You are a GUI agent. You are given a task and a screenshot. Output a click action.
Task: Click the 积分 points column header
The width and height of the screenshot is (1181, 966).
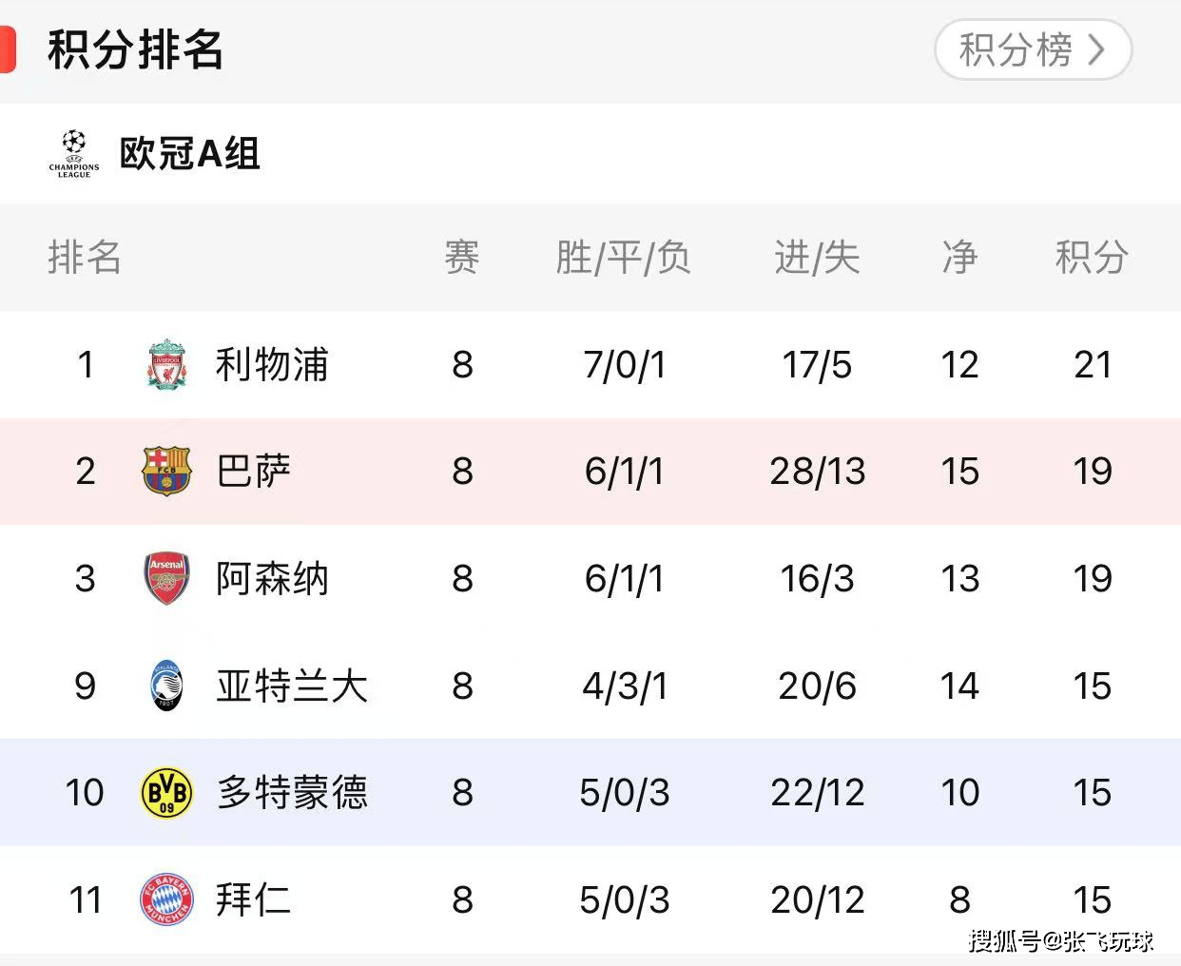[x=1092, y=258]
